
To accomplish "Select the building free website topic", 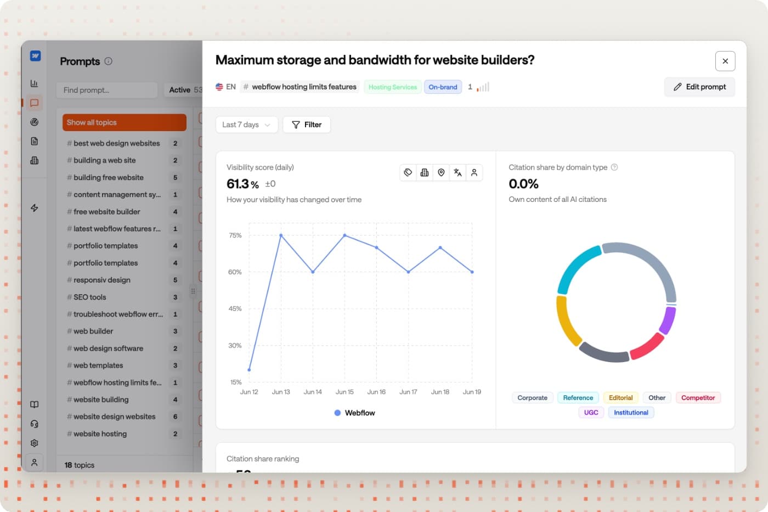I will pos(125,177).
